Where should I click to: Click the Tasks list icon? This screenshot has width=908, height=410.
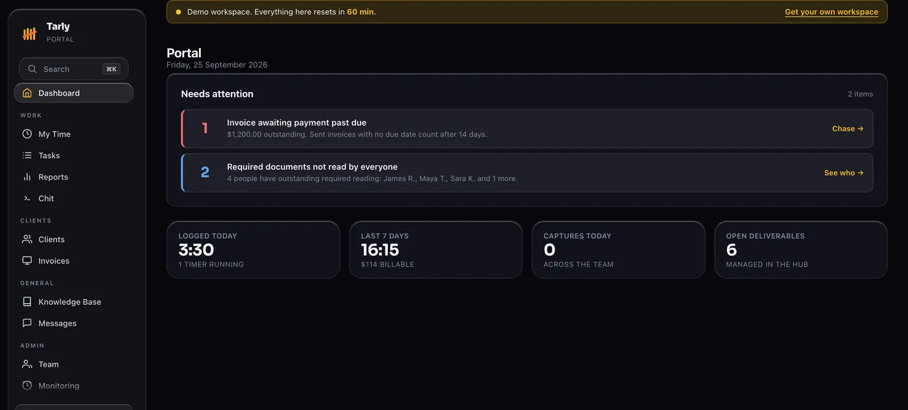(x=27, y=155)
